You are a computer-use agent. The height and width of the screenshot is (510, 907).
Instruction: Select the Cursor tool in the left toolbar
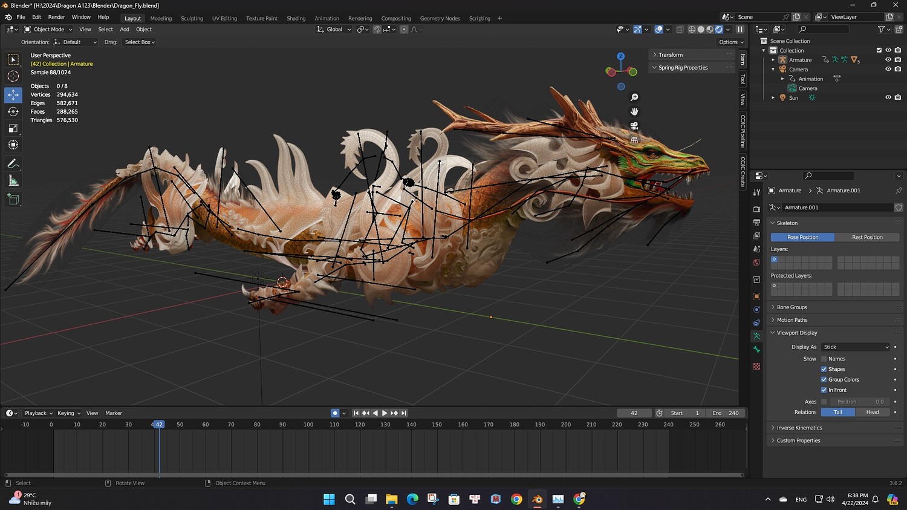click(x=13, y=76)
